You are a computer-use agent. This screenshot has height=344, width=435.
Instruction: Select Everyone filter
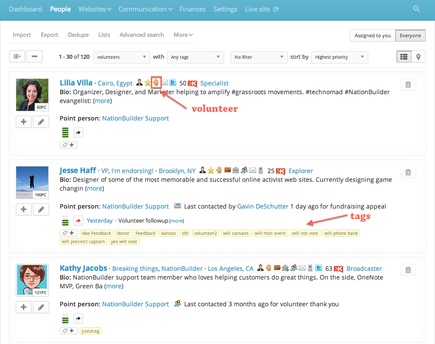[410, 35]
